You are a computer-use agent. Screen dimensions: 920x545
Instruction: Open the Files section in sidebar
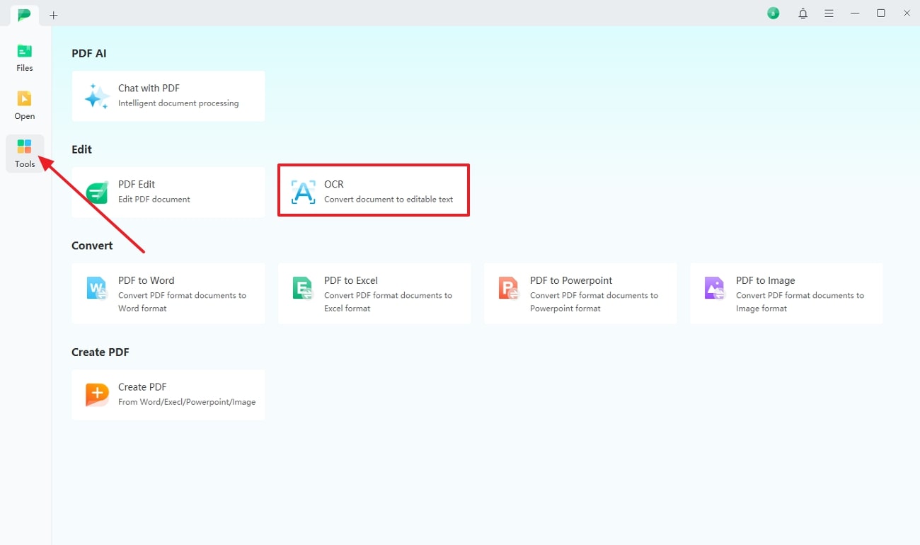25,57
